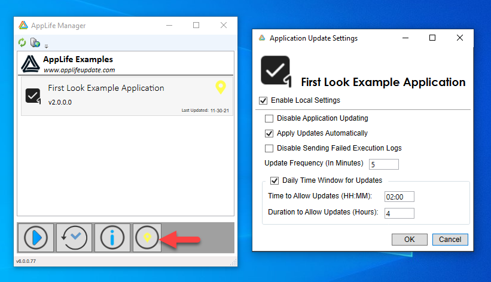The width and height of the screenshot is (491, 282).
Task: Check Disable Sending Failed Execution Logs
Action: (269, 148)
